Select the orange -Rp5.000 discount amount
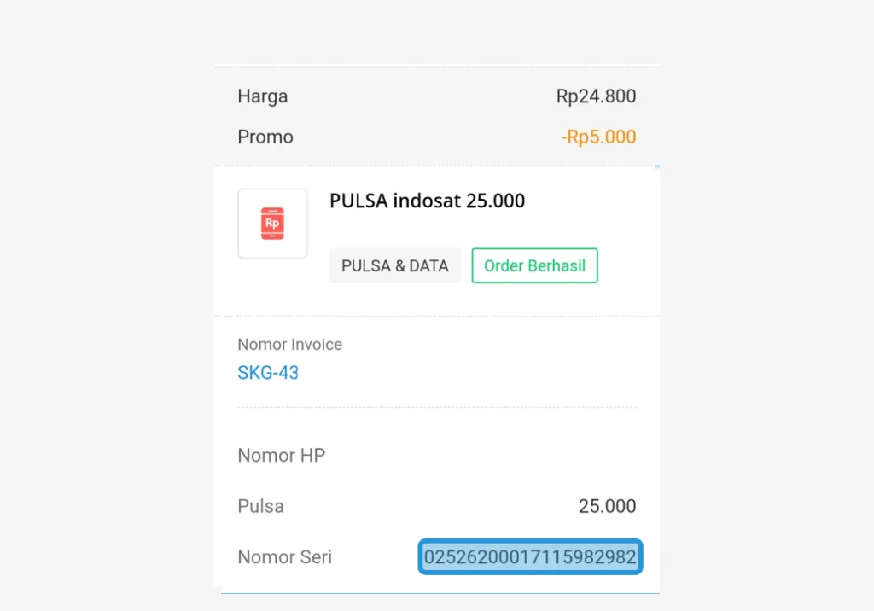The height and width of the screenshot is (611, 874). point(598,137)
